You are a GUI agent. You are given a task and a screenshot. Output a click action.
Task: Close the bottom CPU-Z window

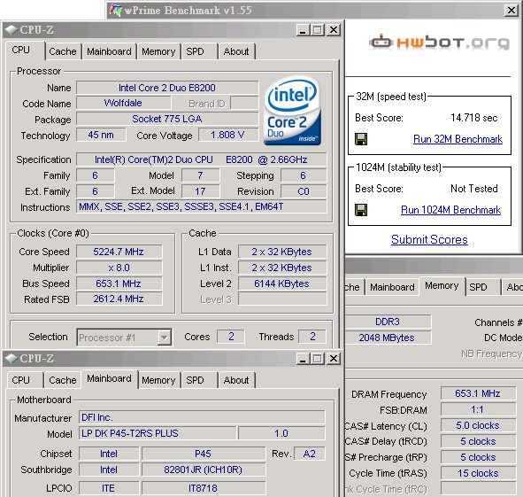[334, 359]
